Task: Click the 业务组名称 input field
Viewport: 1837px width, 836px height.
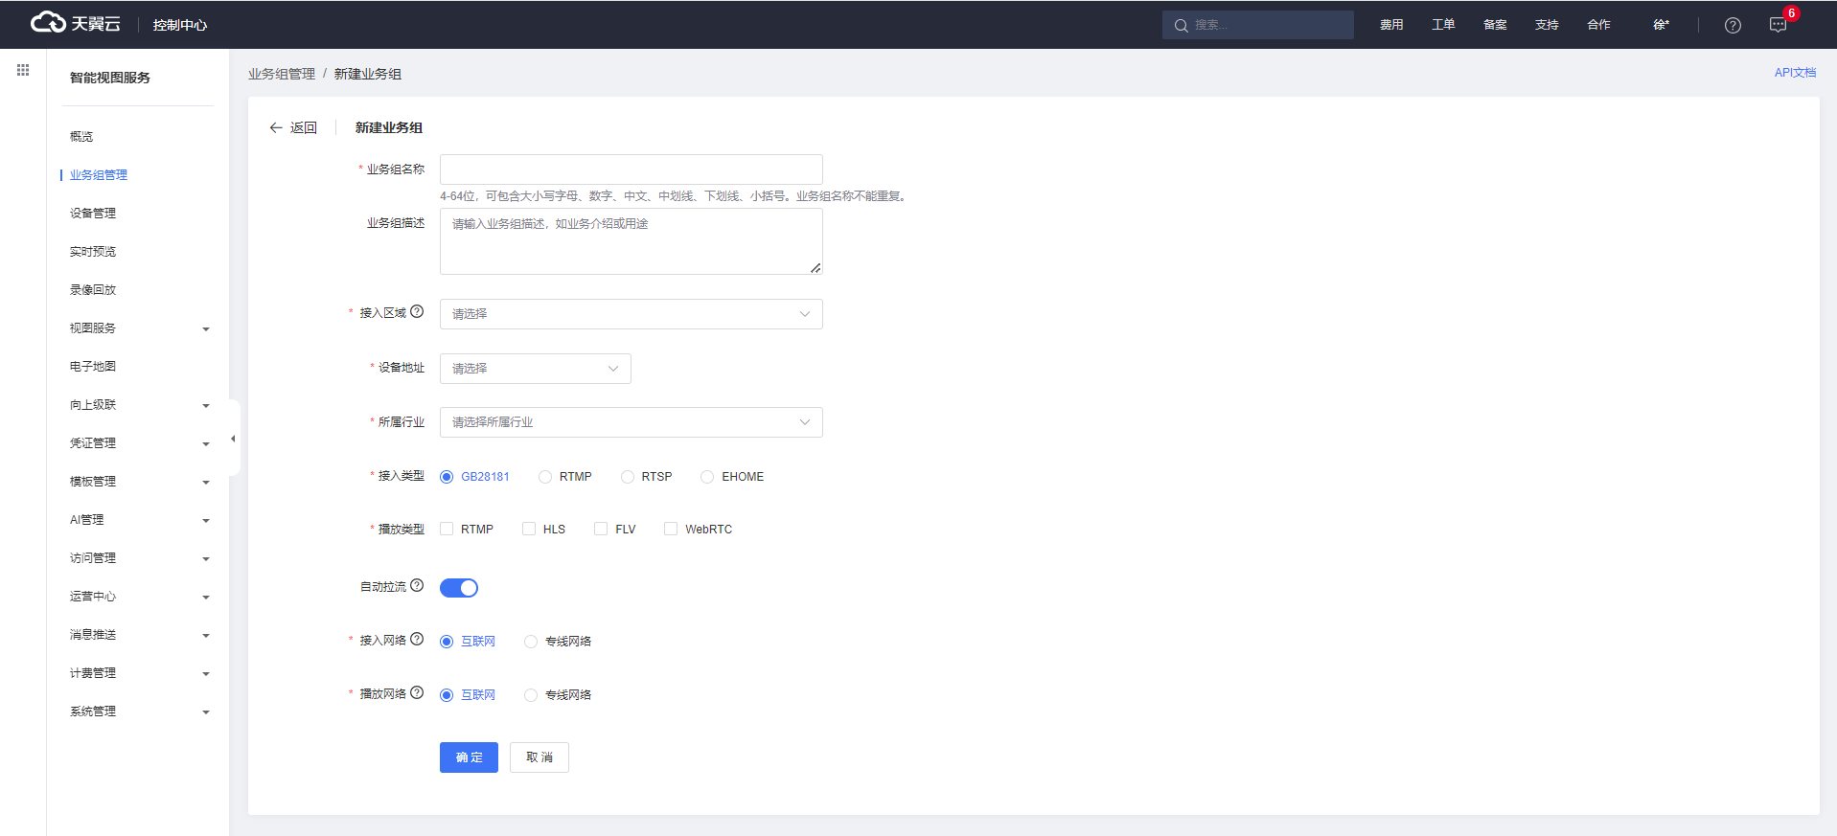Action: point(631,169)
